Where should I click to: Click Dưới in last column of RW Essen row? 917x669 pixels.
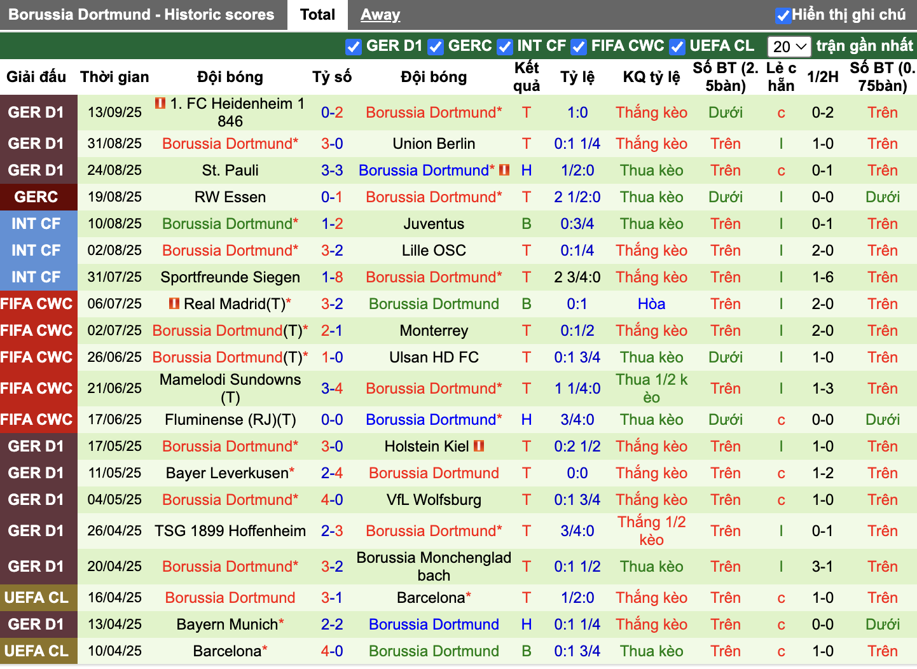pyautogui.click(x=883, y=197)
